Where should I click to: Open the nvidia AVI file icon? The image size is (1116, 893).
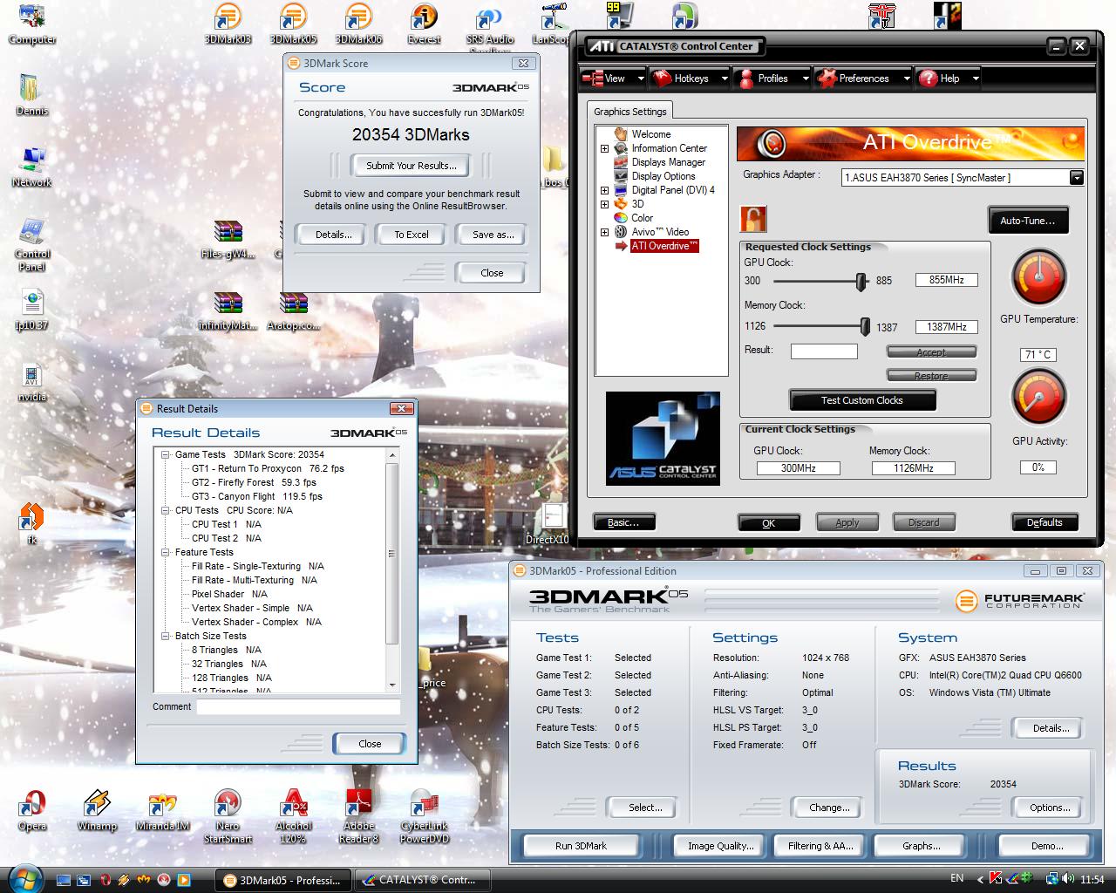[32, 382]
